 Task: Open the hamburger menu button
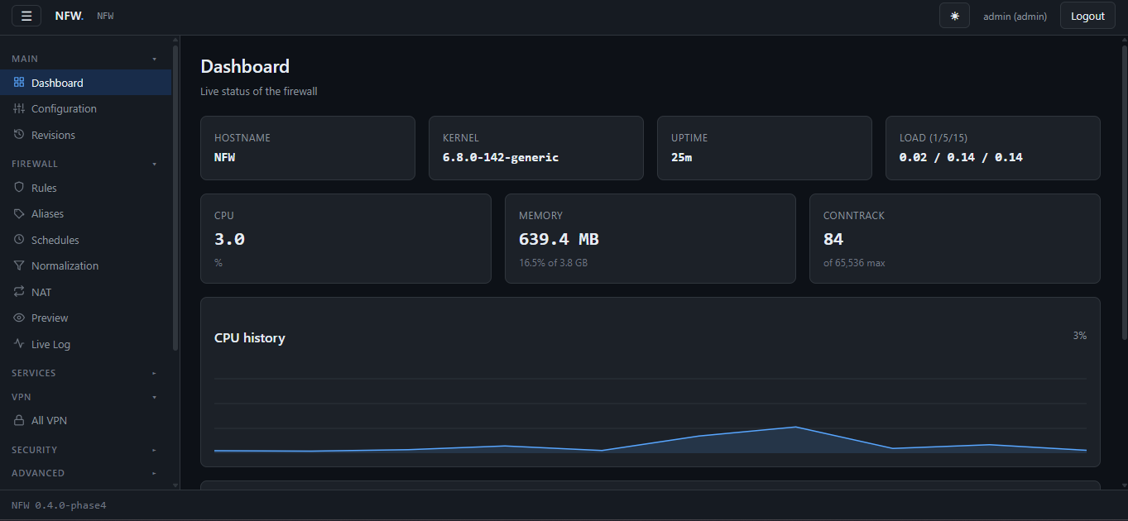pyautogui.click(x=26, y=16)
